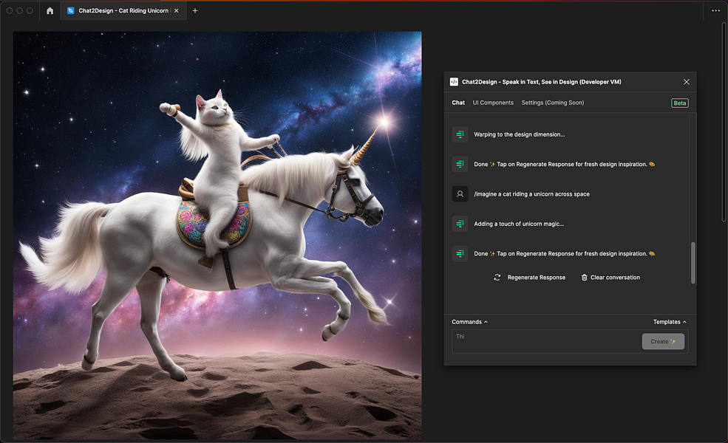Select the Chat2Design - Cat Riding Unicorn tab
This screenshot has width=728, height=443.
pyautogui.click(x=123, y=10)
